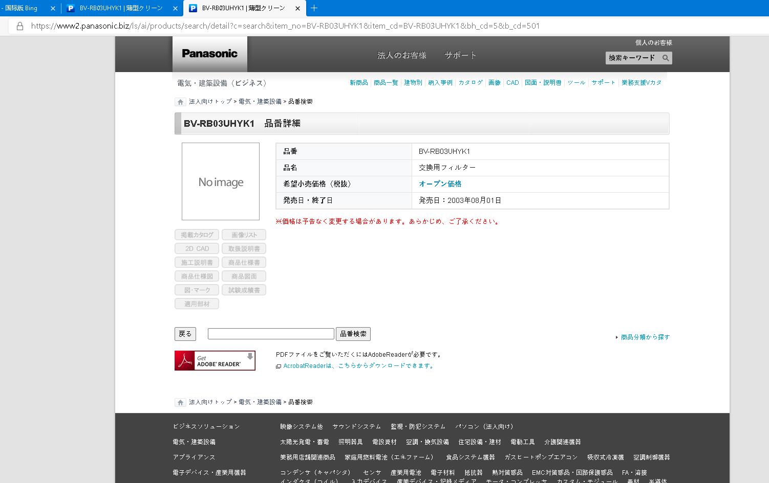Click 照明器具 footer link

point(351,442)
